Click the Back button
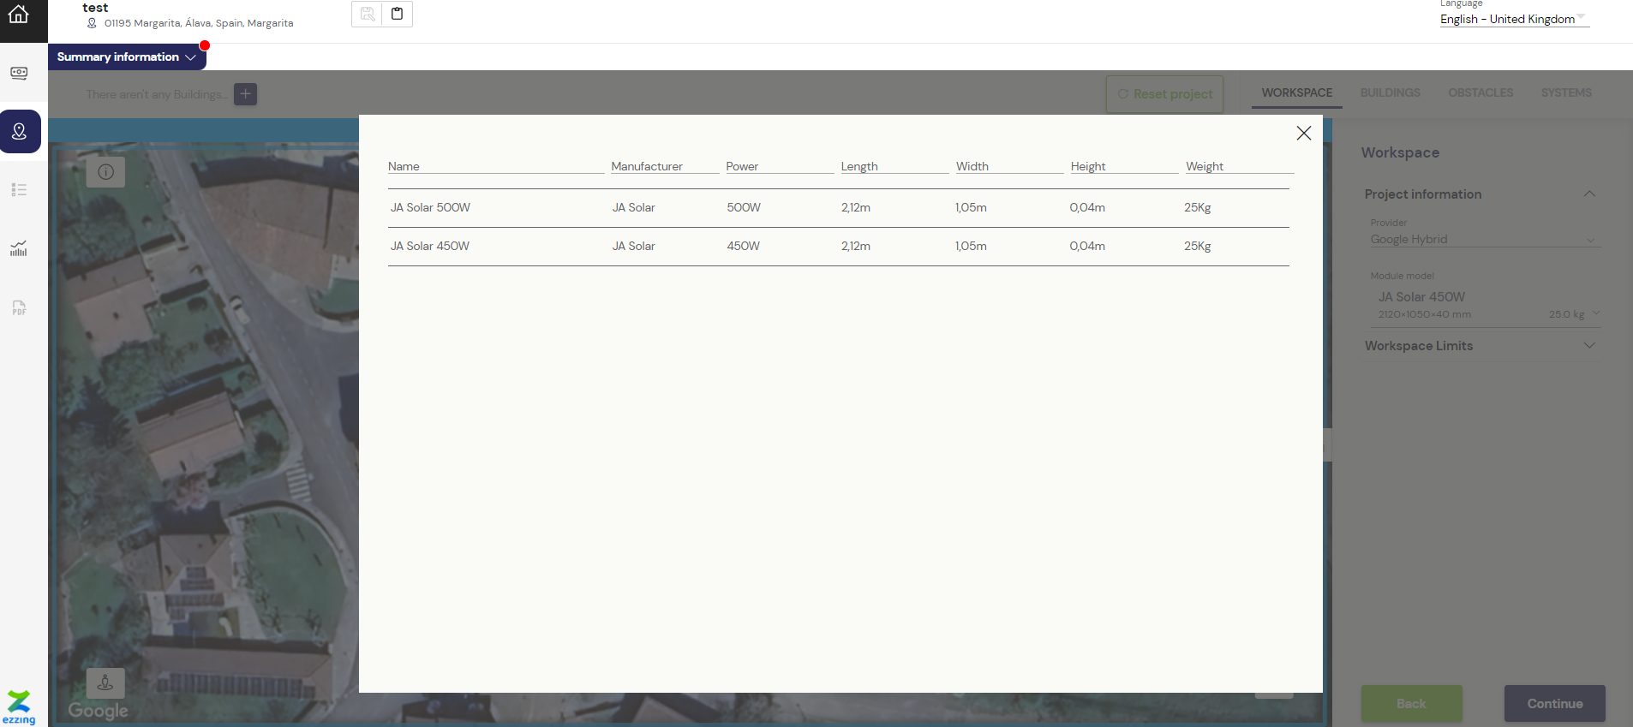 (1412, 704)
